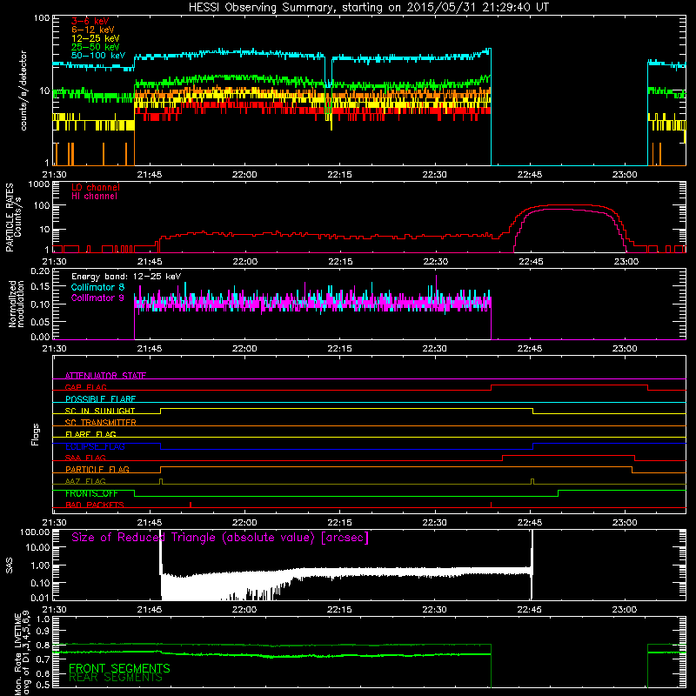Select the LO channel legend label
The height and width of the screenshot is (696, 696).
96,187
